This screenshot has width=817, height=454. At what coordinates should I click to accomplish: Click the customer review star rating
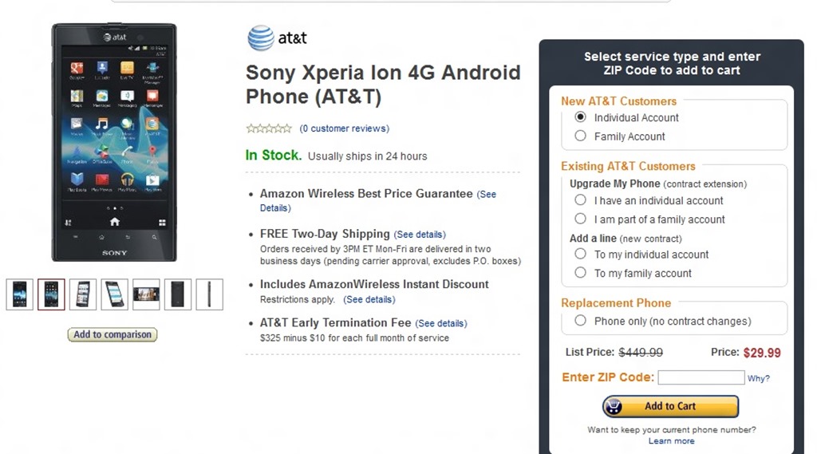[269, 128]
